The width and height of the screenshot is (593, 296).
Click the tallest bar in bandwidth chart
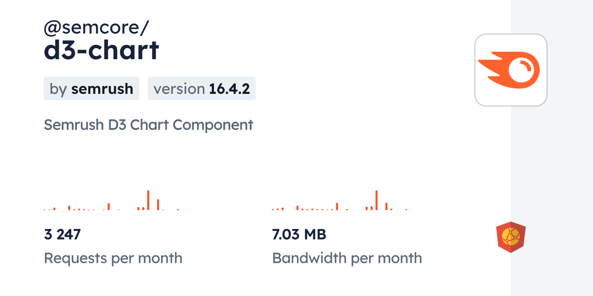377,200
